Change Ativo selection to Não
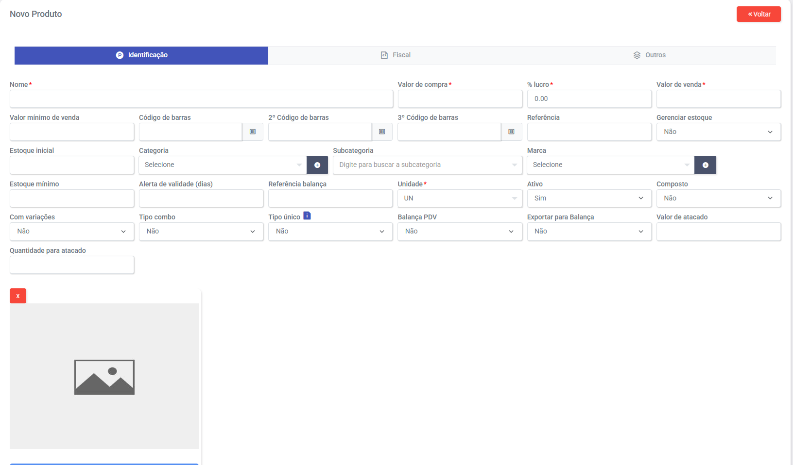793x465 pixels. [589, 198]
